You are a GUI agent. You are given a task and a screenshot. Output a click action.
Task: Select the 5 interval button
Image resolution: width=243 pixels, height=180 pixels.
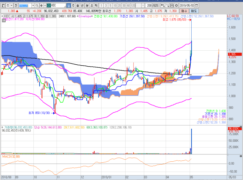(x=110, y=6)
